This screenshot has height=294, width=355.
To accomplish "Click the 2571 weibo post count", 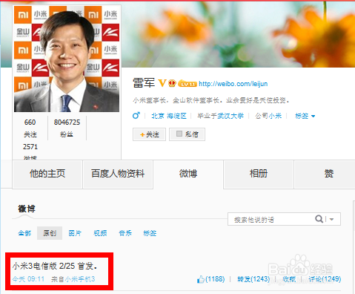I will [x=30, y=151].
